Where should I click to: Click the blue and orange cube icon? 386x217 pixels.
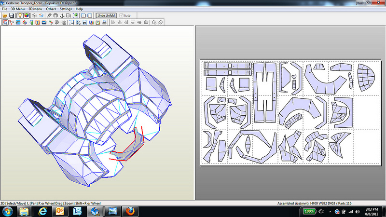click(x=41, y=15)
